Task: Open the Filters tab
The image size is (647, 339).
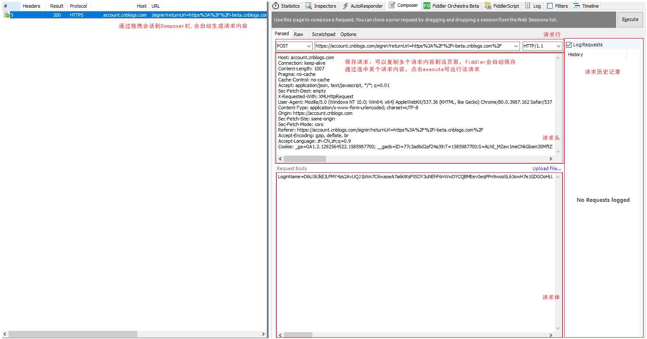Action: point(557,6)
